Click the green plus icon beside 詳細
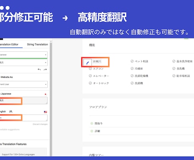Screen dimensions: 194x160 [92, 131]
